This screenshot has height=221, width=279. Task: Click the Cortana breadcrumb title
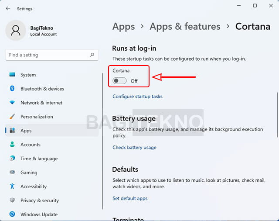[253, 26]
